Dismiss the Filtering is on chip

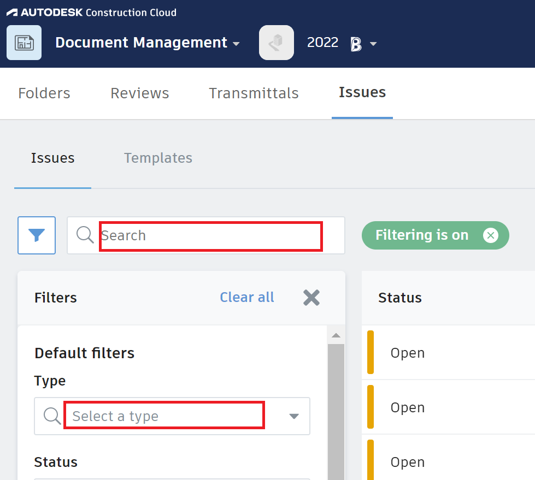[x=490, y=235]
